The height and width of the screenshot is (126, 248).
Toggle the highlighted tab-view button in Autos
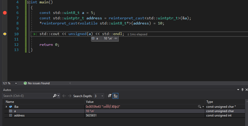point(115,96)
